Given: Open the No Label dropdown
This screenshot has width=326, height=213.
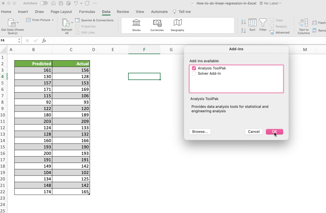Looking at the screenshot, I should (x=270, y=3).
